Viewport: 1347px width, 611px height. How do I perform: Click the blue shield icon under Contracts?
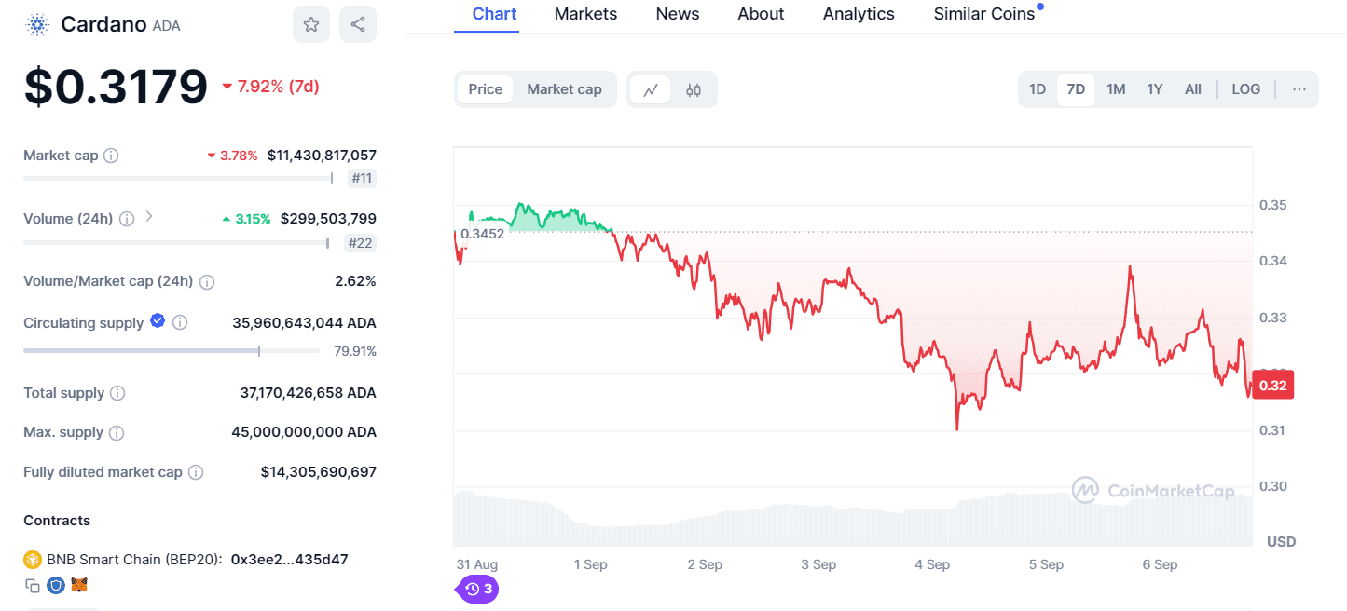pos(56,585)
